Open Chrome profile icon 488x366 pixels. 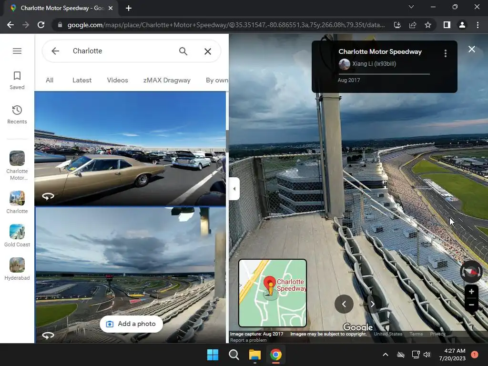[x=462, y=25]
